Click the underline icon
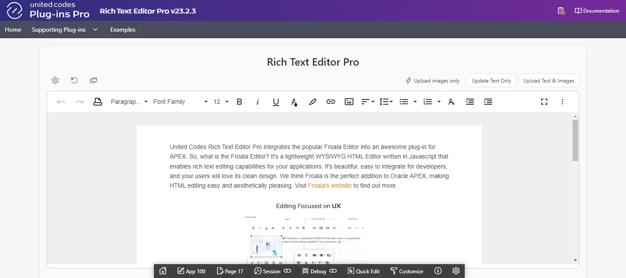This screenshot has width=626, height=278. click(x=276, y=102)
